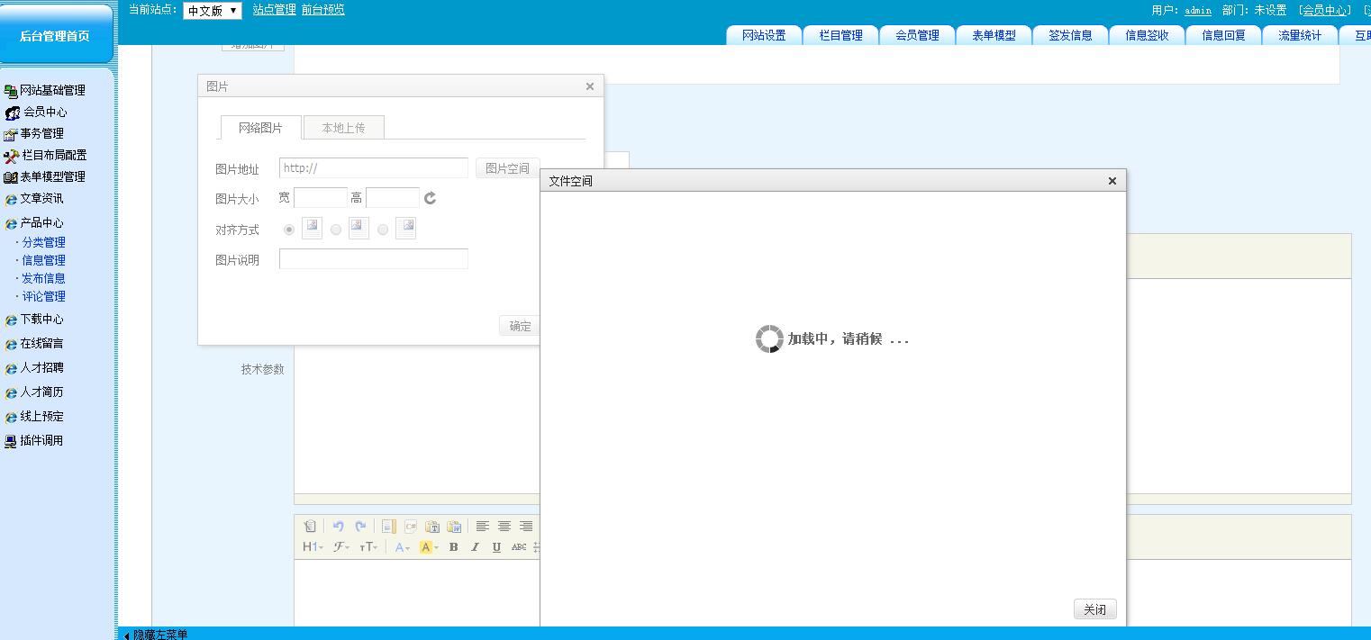Click the Italic formatting icon
The height and width of the screenshot is (640, 1371).
[x=475, y=547]
